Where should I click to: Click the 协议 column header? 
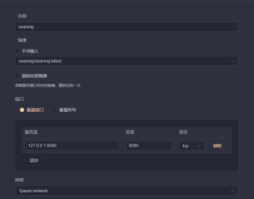(183, 132)
